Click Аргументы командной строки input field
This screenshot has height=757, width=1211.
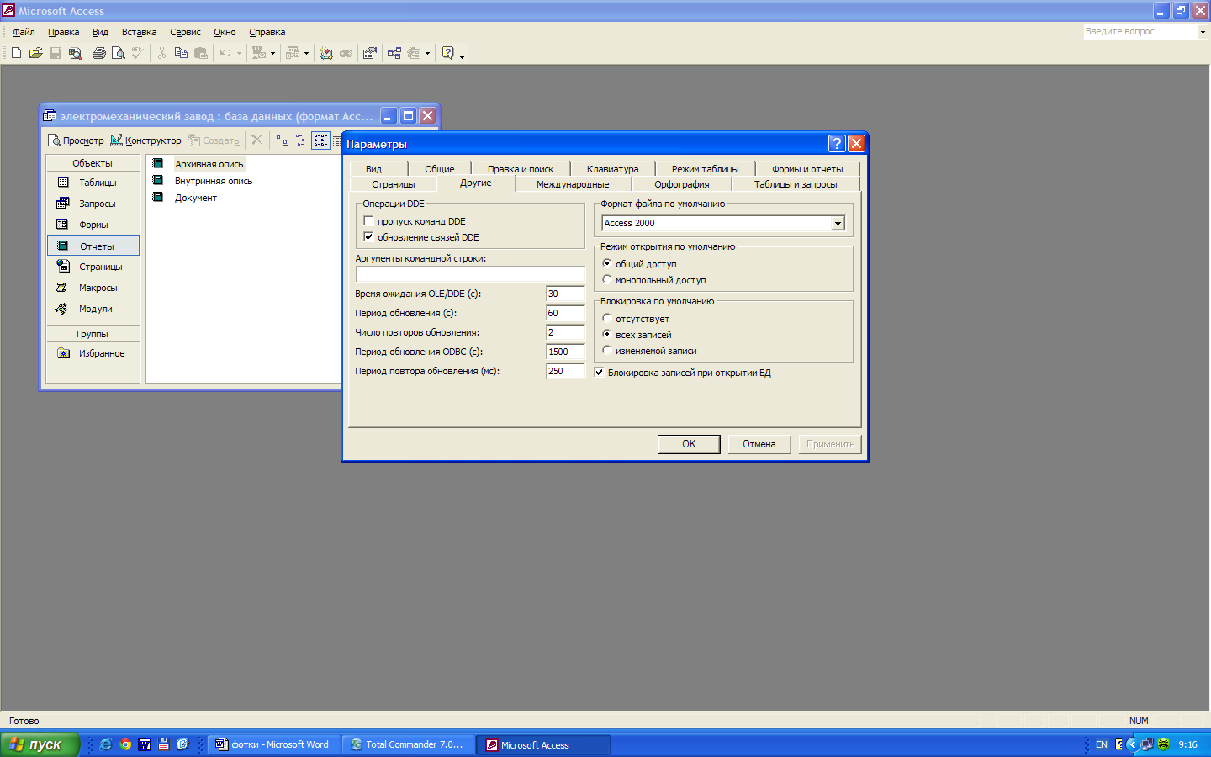[470, 274]
